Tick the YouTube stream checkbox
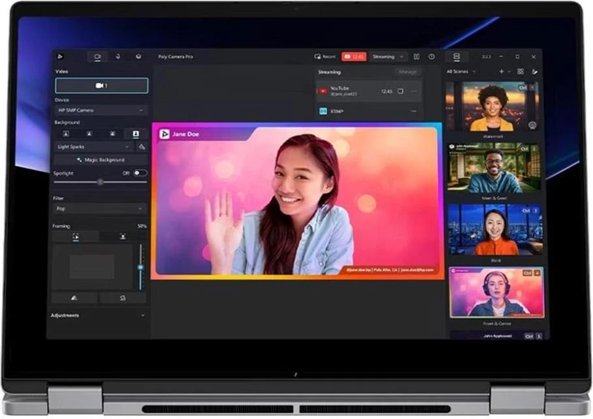593x419 pixels. coord(400,91)
